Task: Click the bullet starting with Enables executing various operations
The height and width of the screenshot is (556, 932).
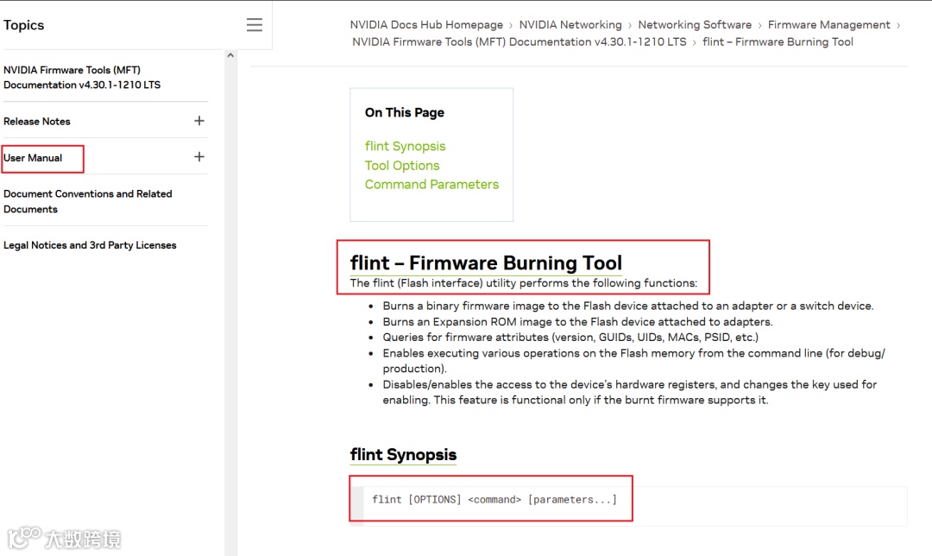Action: (633, 361)
